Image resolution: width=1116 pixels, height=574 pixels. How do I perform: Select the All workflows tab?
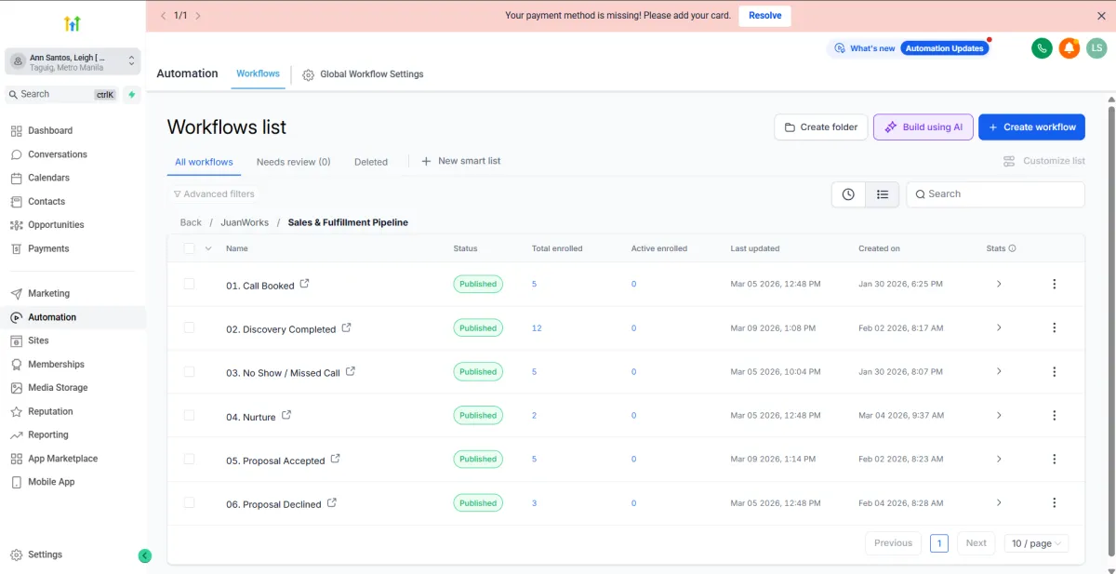coord(204,162)
